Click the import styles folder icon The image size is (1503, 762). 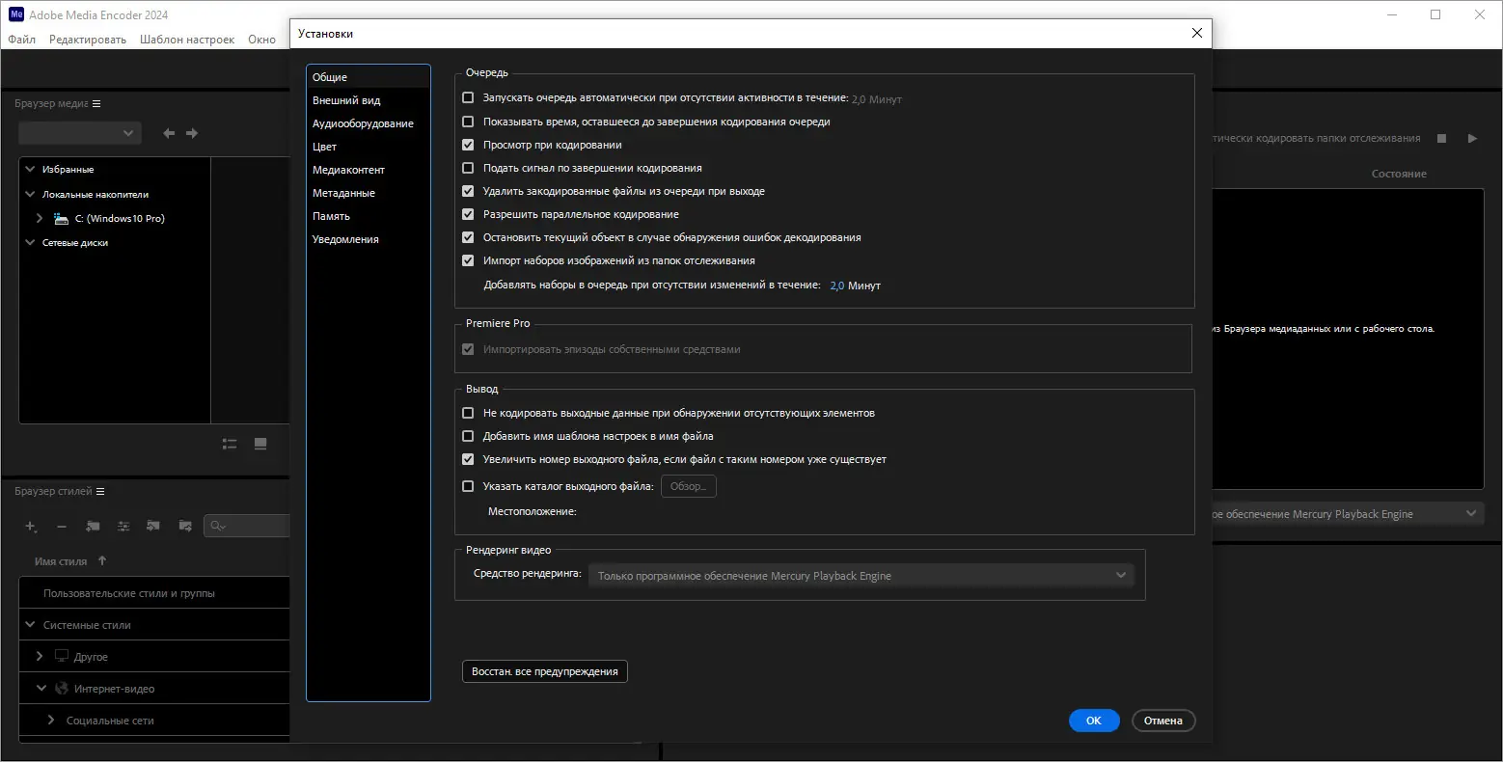153,527
